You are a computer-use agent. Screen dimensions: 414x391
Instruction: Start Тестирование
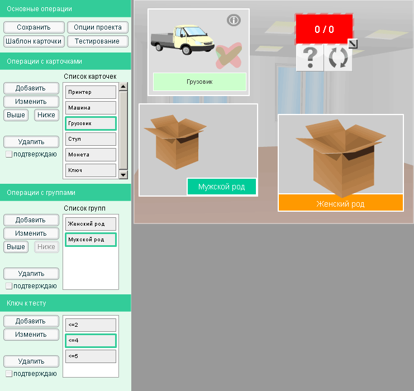(98, 41)
